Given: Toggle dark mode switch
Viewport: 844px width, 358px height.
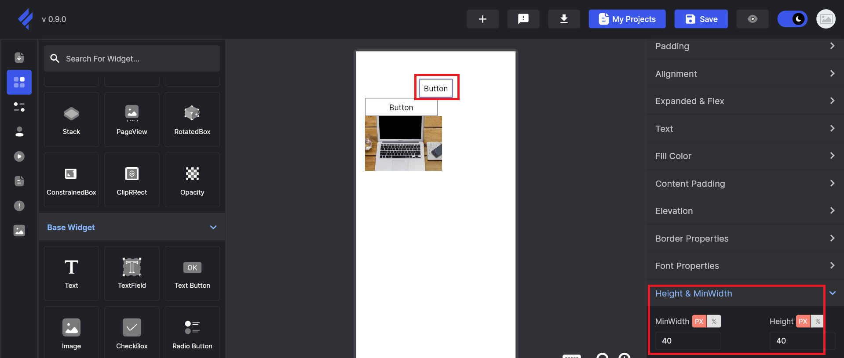Looking at the screenshot, I should click(792, 19).
